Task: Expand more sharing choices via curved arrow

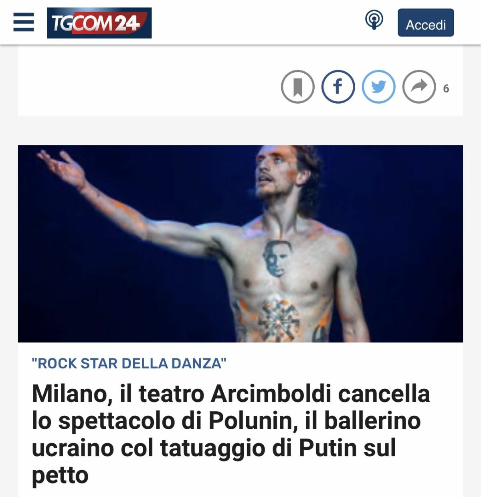Action: click(419, 87)
